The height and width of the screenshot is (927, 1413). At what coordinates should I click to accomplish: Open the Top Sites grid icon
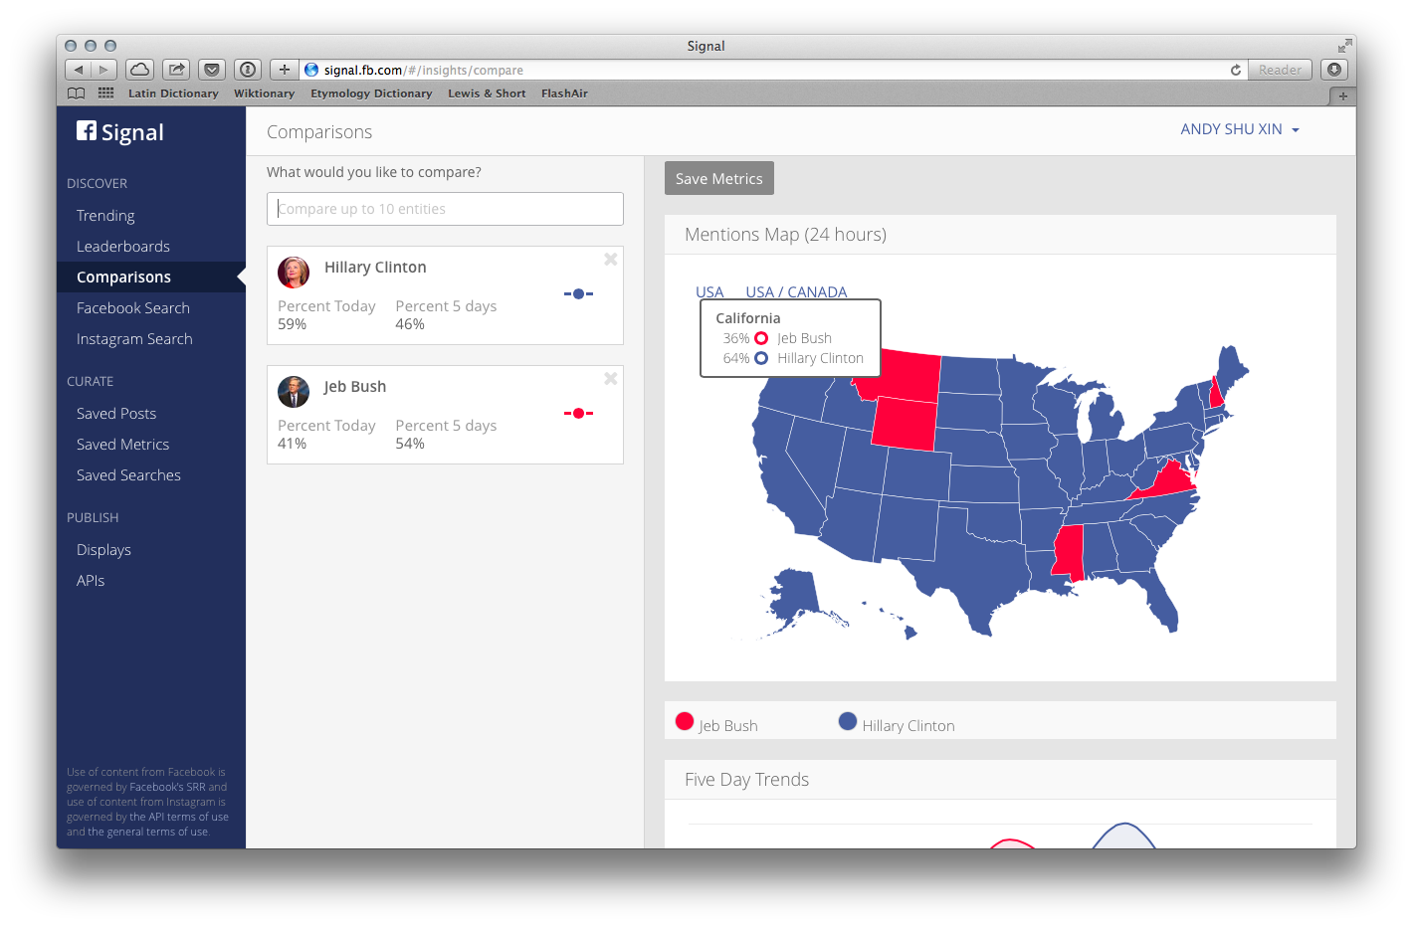click(x=105, y=93)
